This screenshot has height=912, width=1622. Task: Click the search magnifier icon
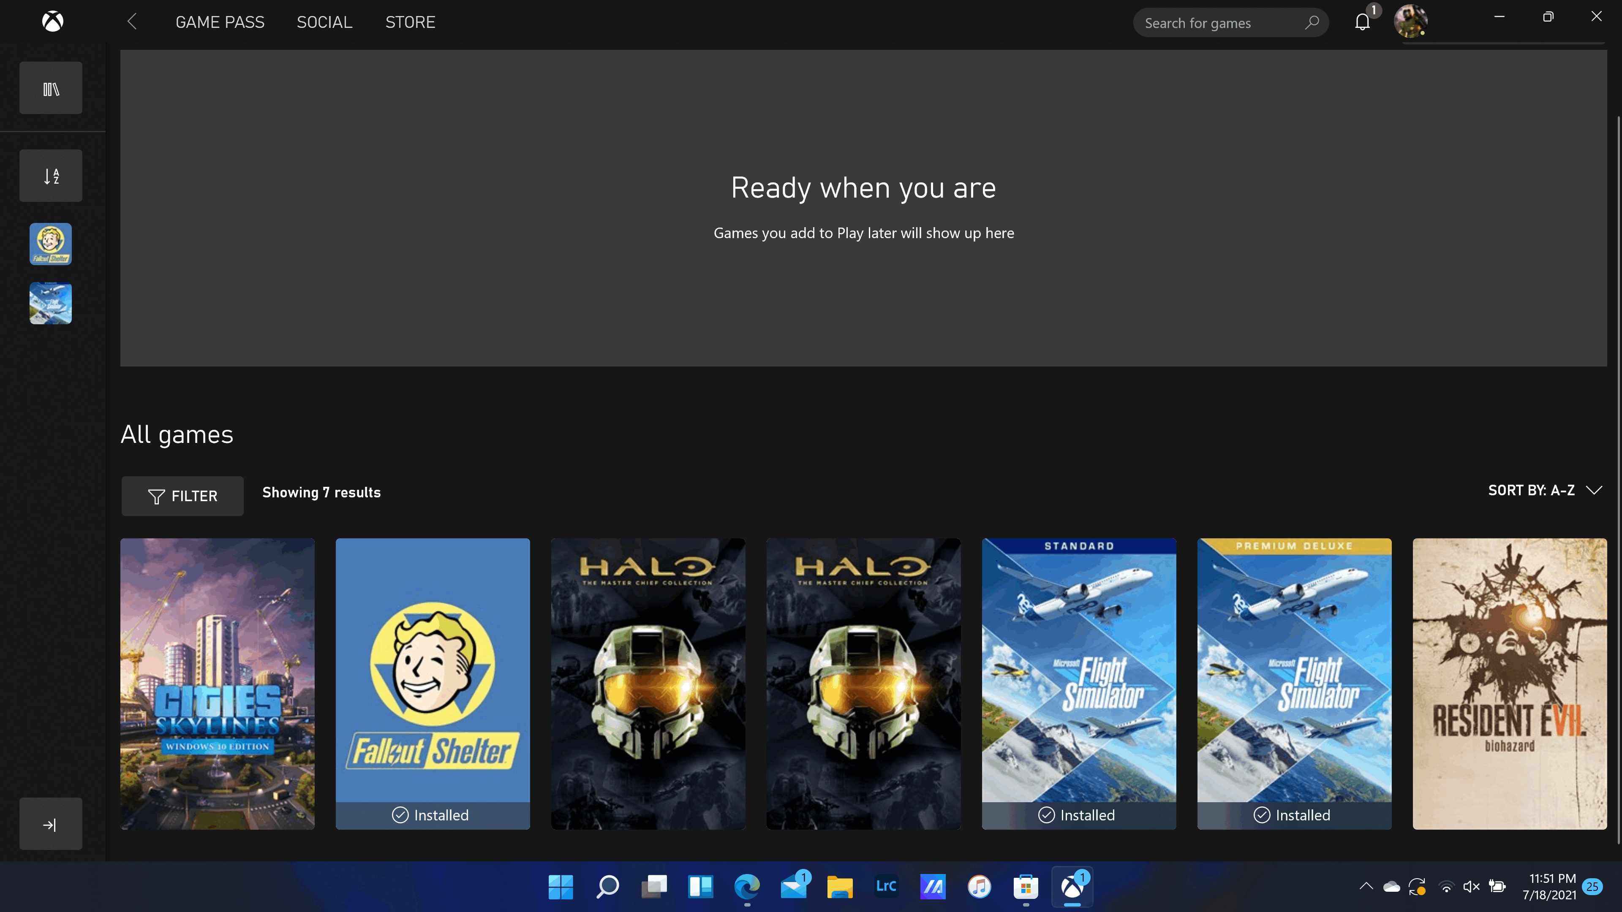(x=1312, y=23)
